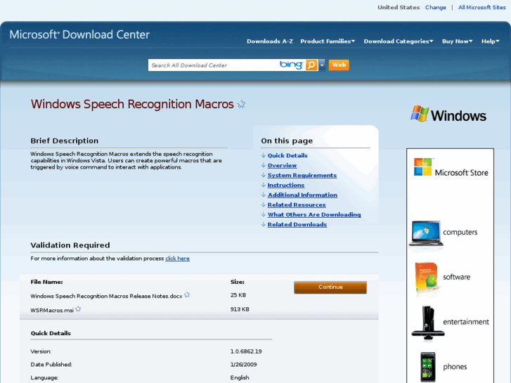Expand the Product Families menu
The height and width of the screenshot is (383, 511).
point(328,41)
